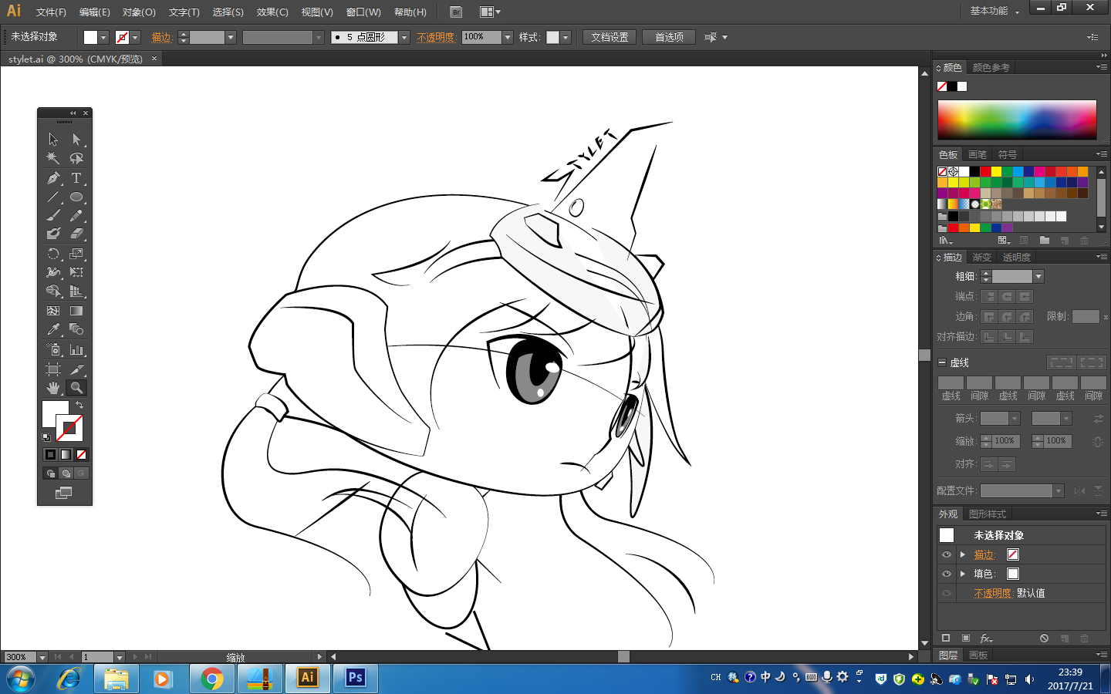Add new stroke in Appearance panel footer

tap(946, 638)
